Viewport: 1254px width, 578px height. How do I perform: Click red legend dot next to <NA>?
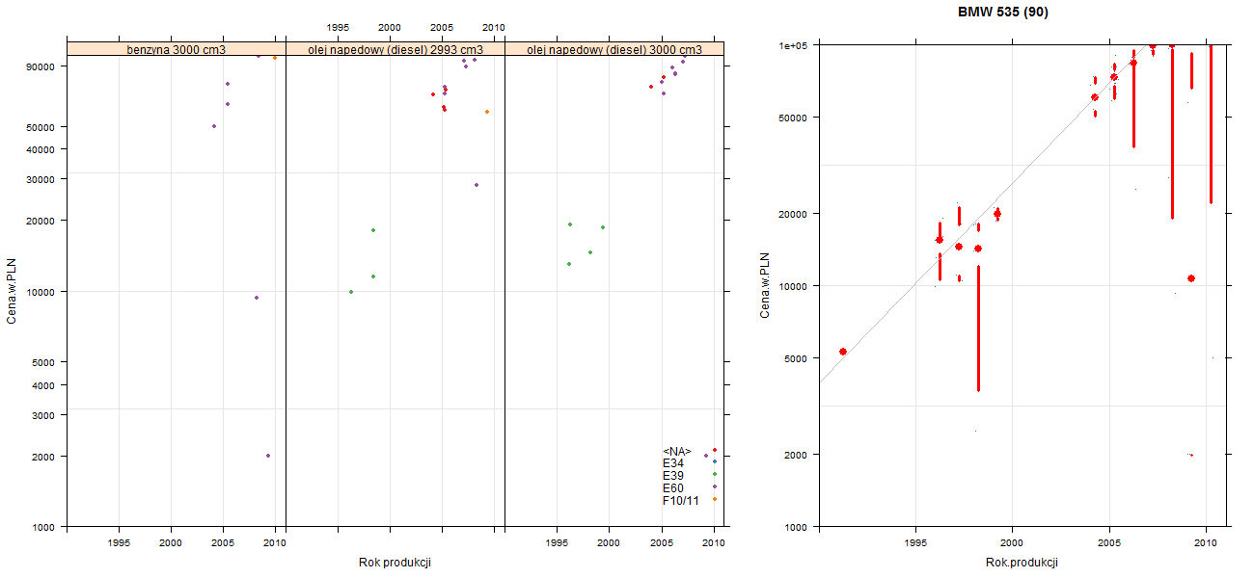tap(715, 450)
